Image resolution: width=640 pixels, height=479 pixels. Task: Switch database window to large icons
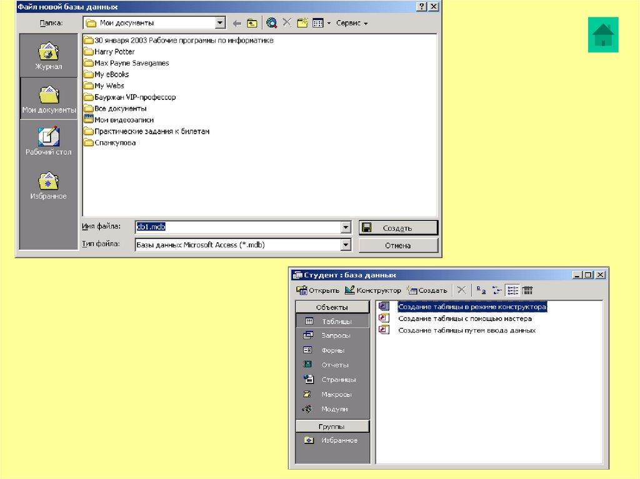coord(481,290)
